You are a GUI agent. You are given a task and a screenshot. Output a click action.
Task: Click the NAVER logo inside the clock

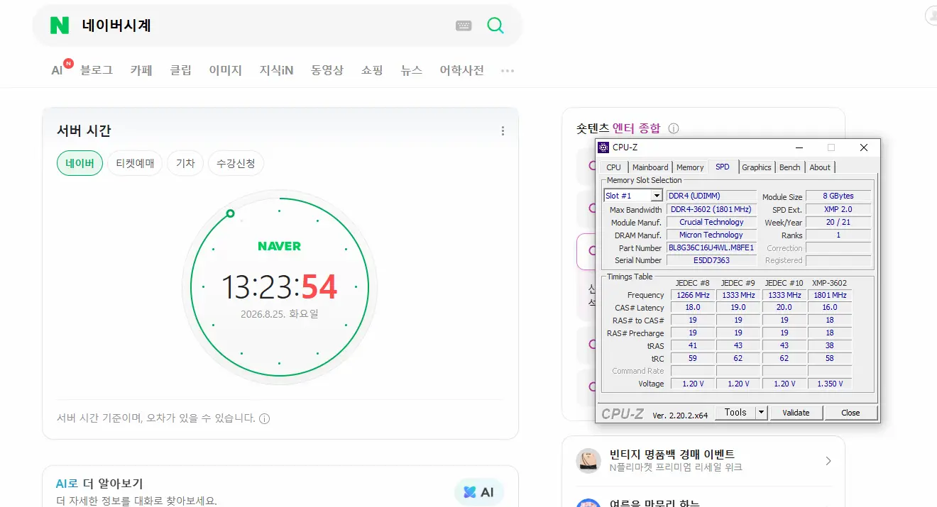(x=279, y=246)
